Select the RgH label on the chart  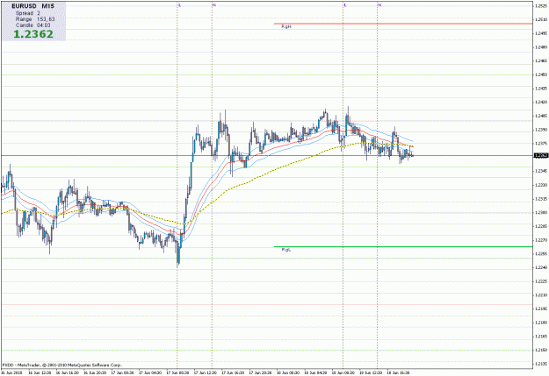point(286,26)
